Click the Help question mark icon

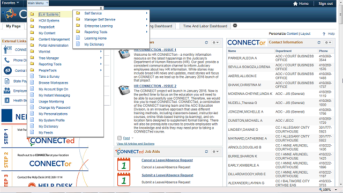pyautogui.click(x=324, y=34)
